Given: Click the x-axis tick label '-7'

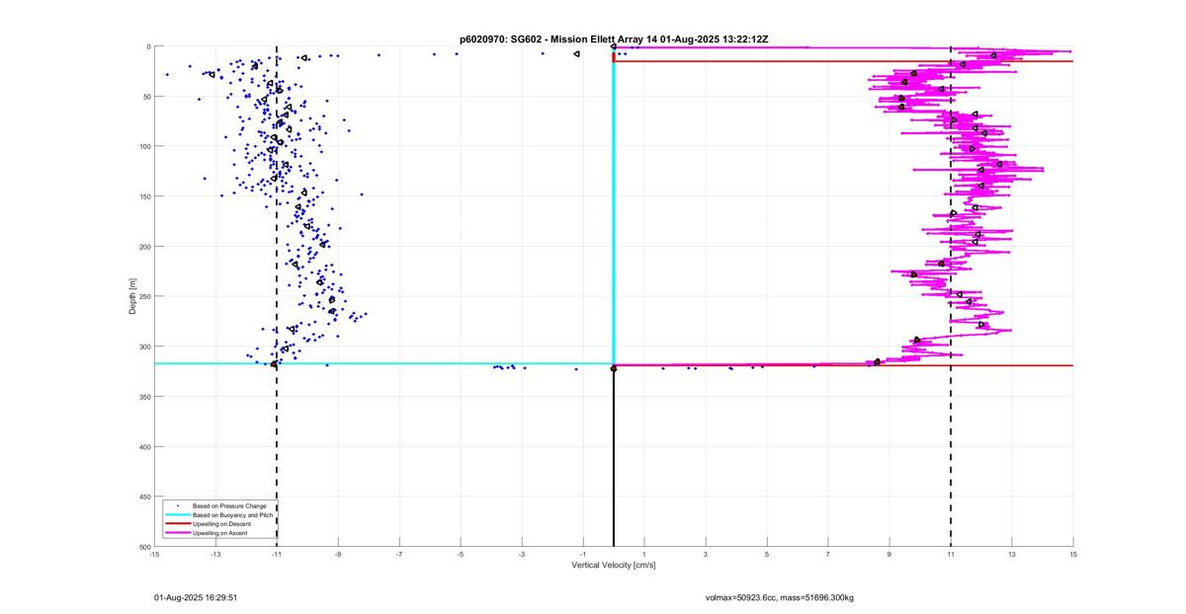Looking at the screenshot, I should click(399, 555).
